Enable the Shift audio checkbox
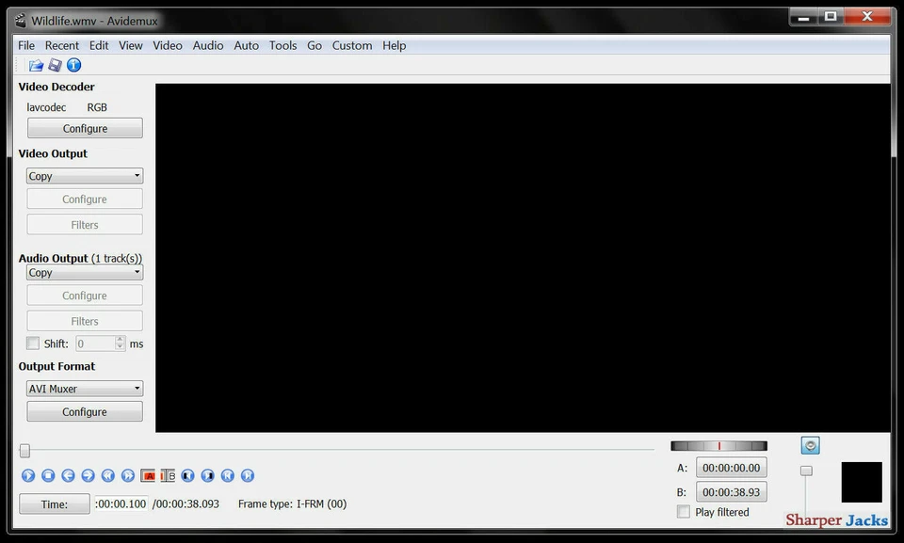Screen dimensions: 904x543 [32, 343]
